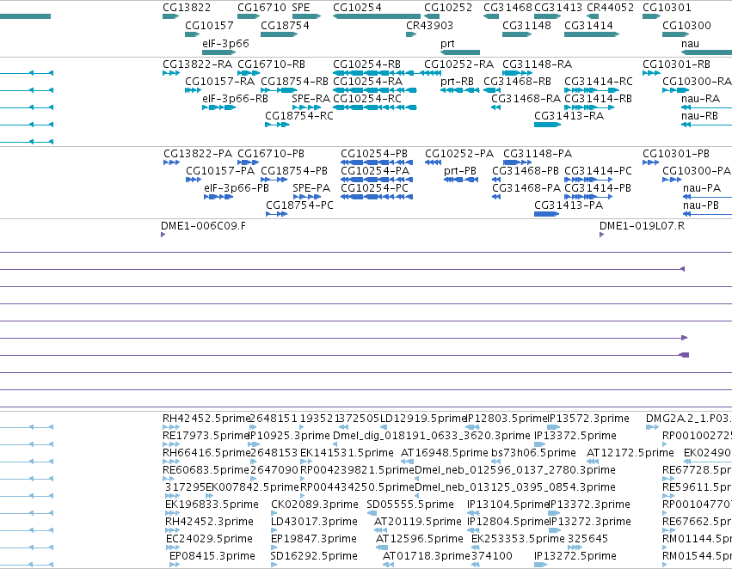Open the IP12804.5prime EST label
The height and width of the screenshot is (569, 732).
507,522
